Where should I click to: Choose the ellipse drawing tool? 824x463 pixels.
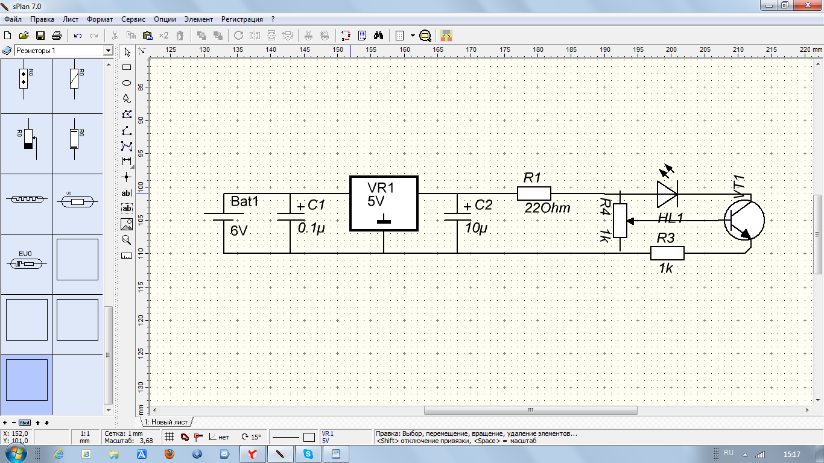[x=127, y=83]
